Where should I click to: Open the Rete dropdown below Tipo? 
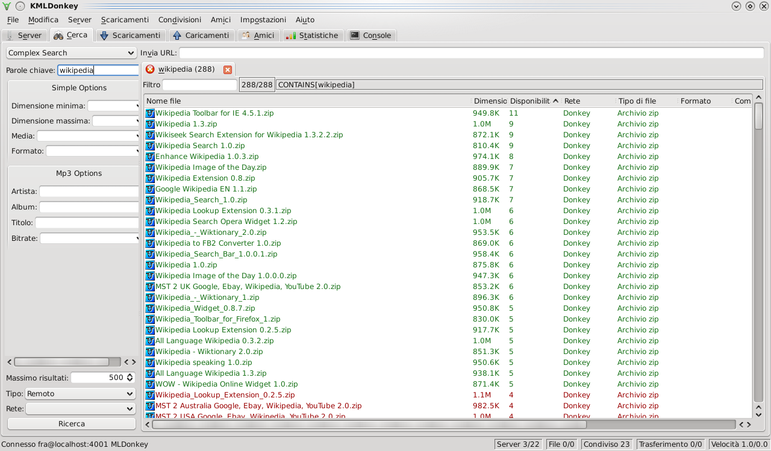pyautogui.click(x=80, y=409)
